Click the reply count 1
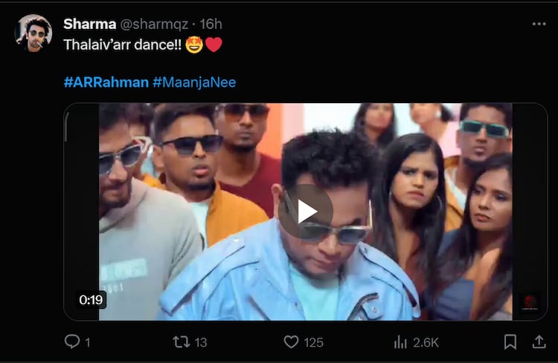The image size is (558, 363). (88, 342)
